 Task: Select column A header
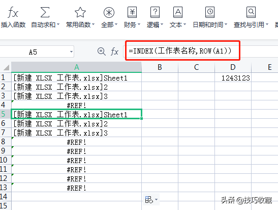click(76, 67)
